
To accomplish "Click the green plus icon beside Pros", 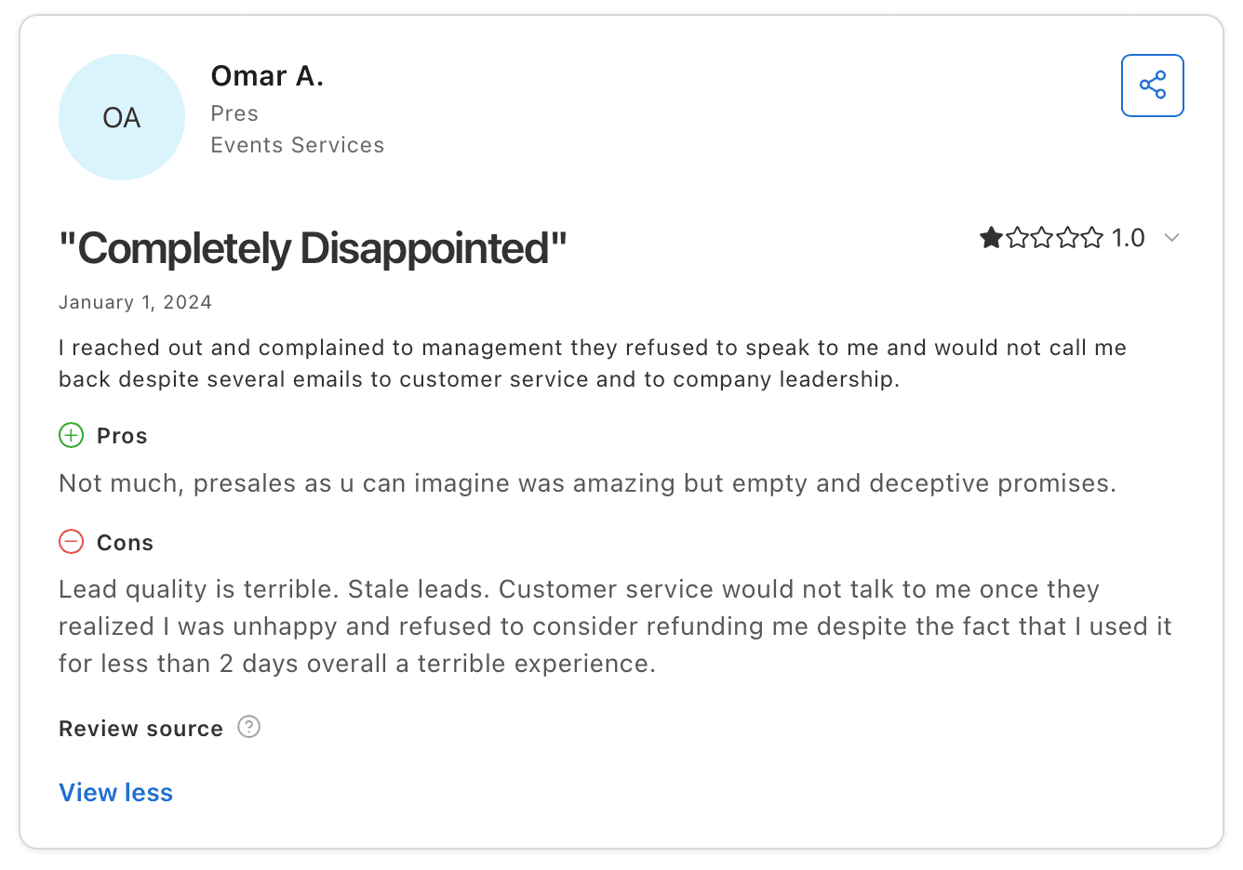I will coord(72,435).
